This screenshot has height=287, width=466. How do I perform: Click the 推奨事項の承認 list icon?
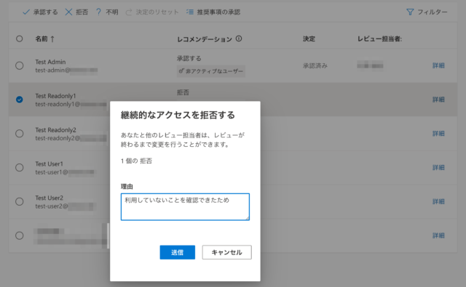pyautogui.click(x=189, y=12)
